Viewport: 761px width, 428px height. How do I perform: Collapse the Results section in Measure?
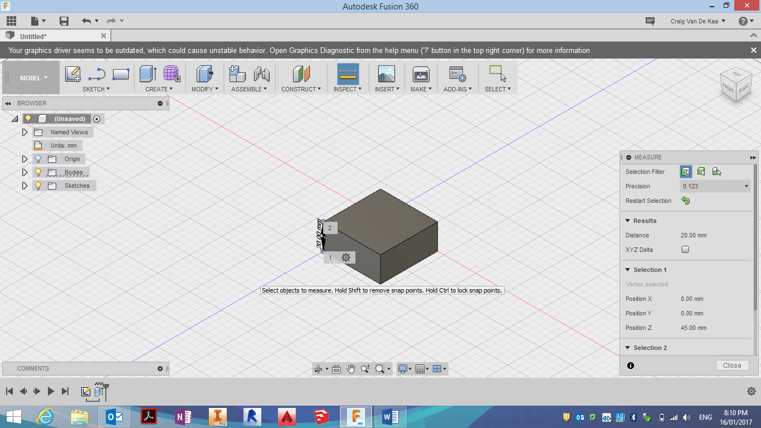pos(627,221)
